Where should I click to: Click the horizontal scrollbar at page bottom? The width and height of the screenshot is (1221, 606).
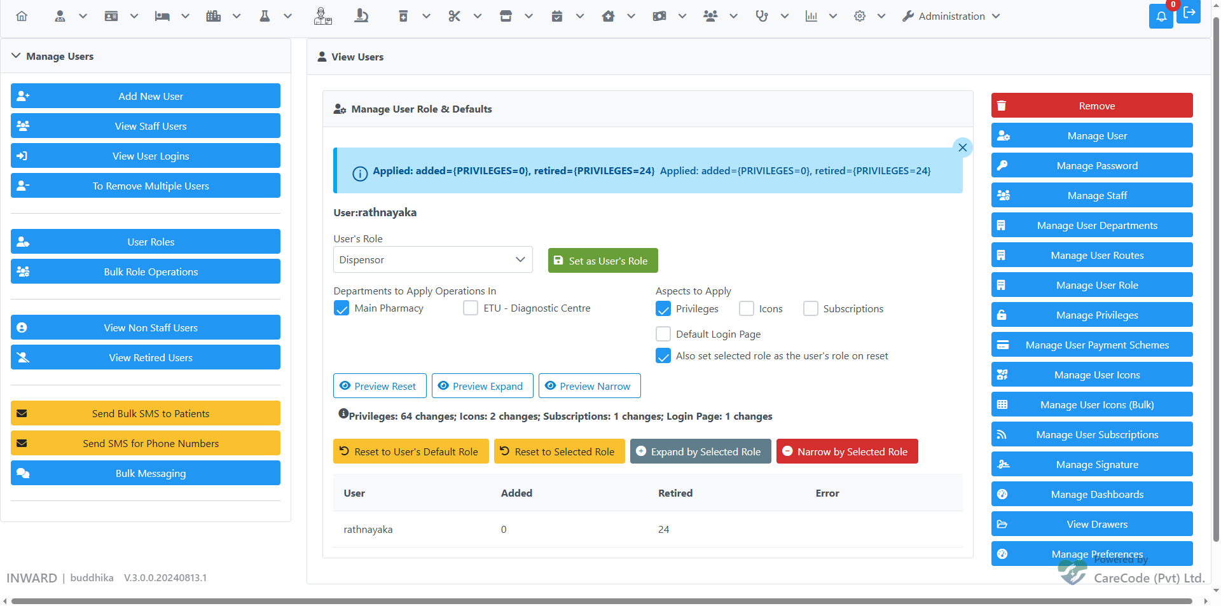602,601
